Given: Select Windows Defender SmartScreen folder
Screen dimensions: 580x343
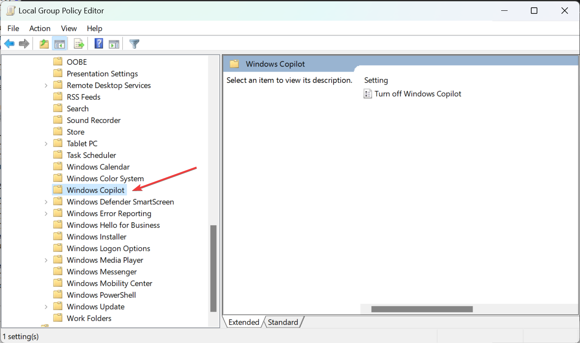Looking at the screenshot, I should (120, 201).
